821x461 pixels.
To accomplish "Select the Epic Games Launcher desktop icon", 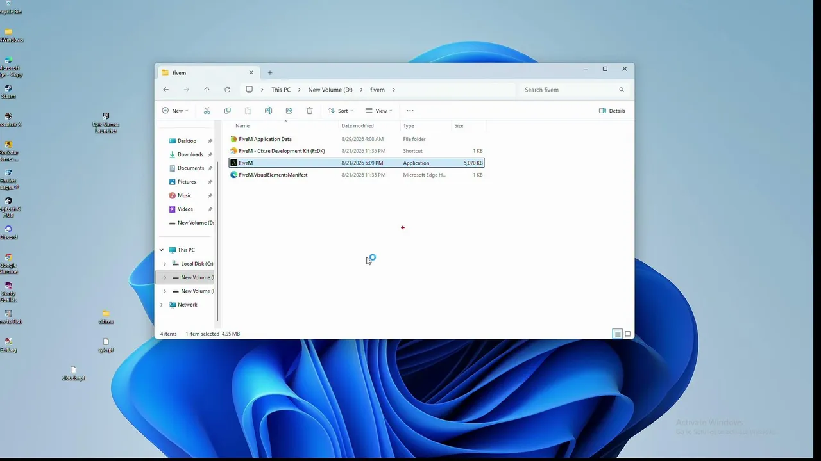I will coord(106,123).
